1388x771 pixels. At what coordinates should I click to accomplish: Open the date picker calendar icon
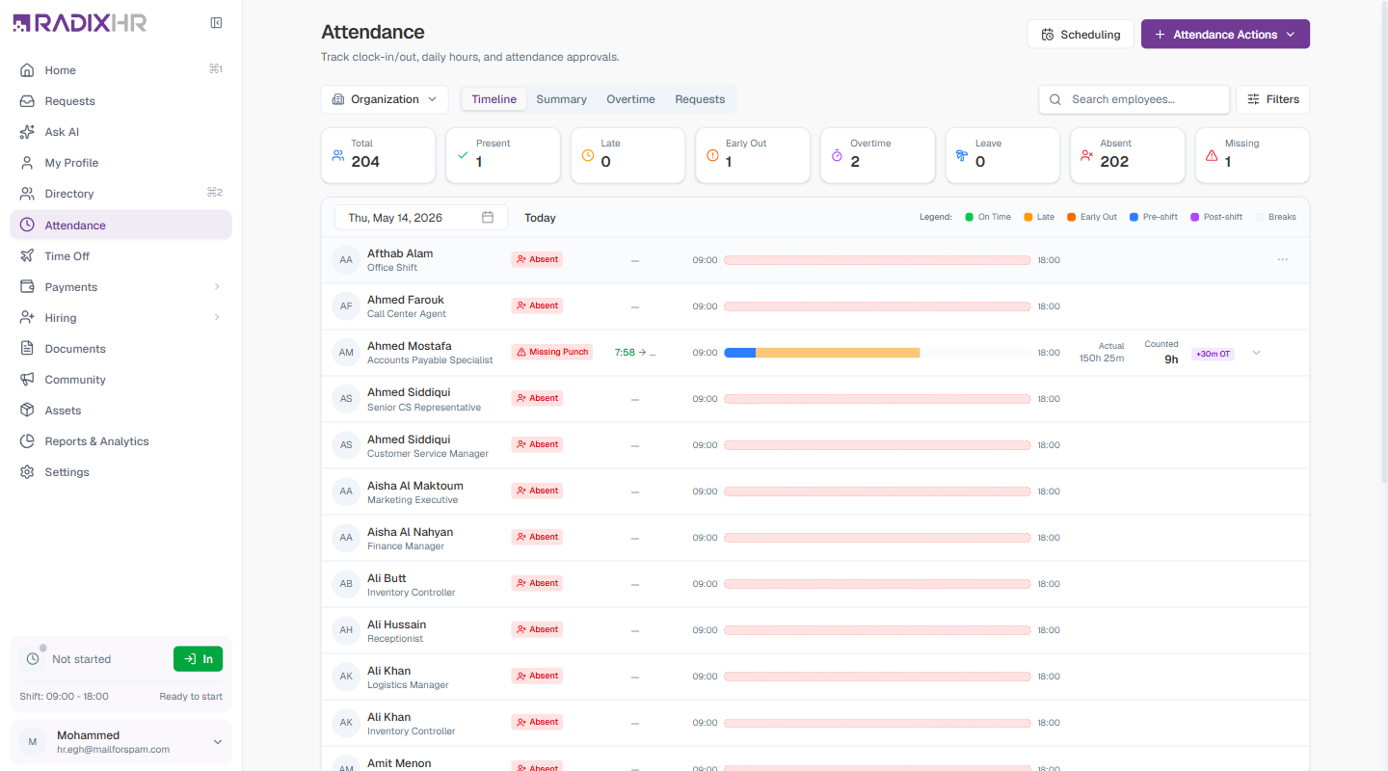coord(488,218)
